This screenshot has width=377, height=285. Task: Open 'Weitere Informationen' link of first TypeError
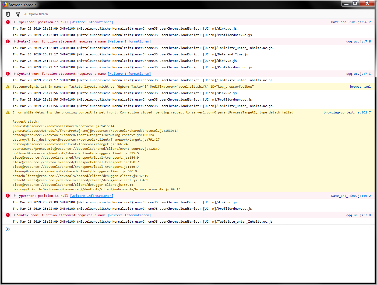tap(92, 22)
